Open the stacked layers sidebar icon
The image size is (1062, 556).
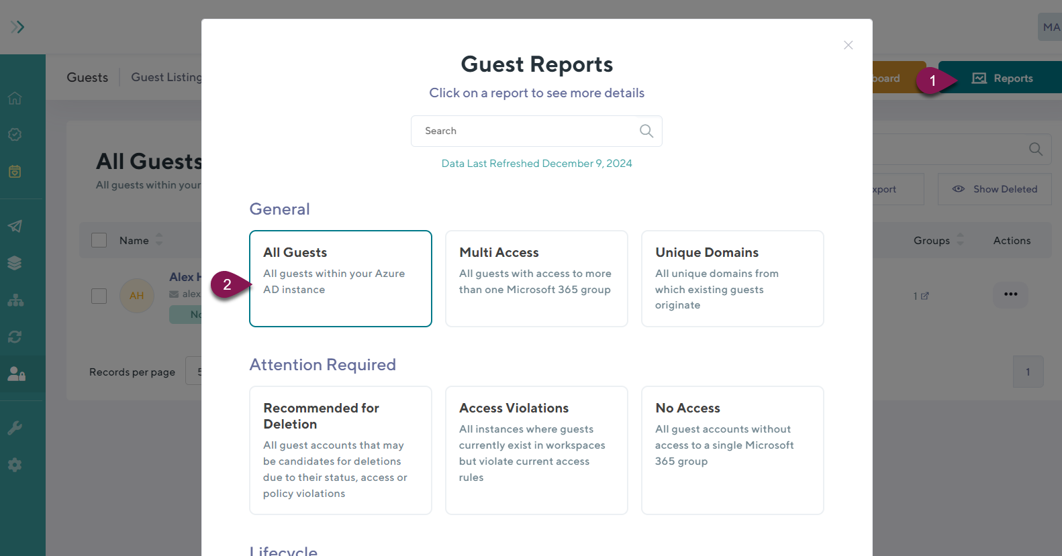click(15, 263)
